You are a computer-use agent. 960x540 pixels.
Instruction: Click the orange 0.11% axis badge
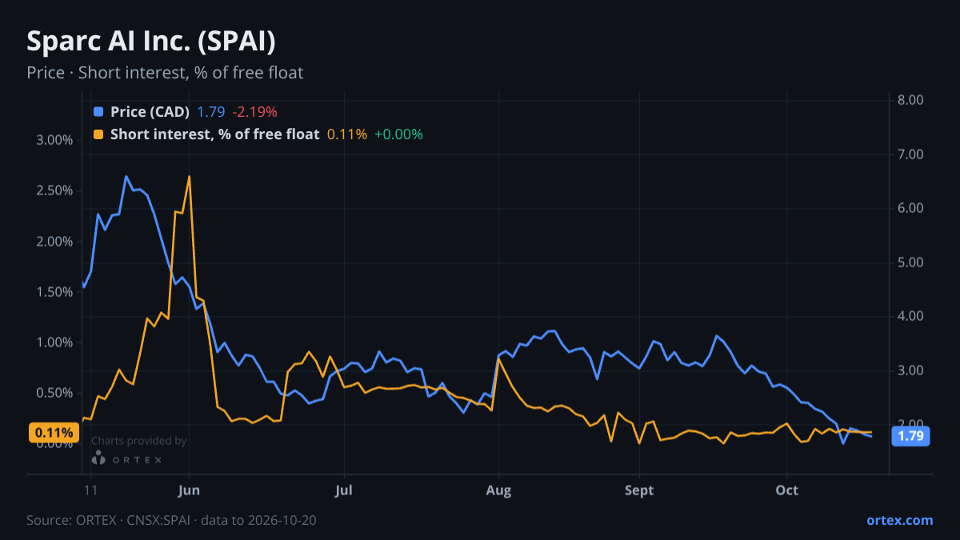coord(54,433)
